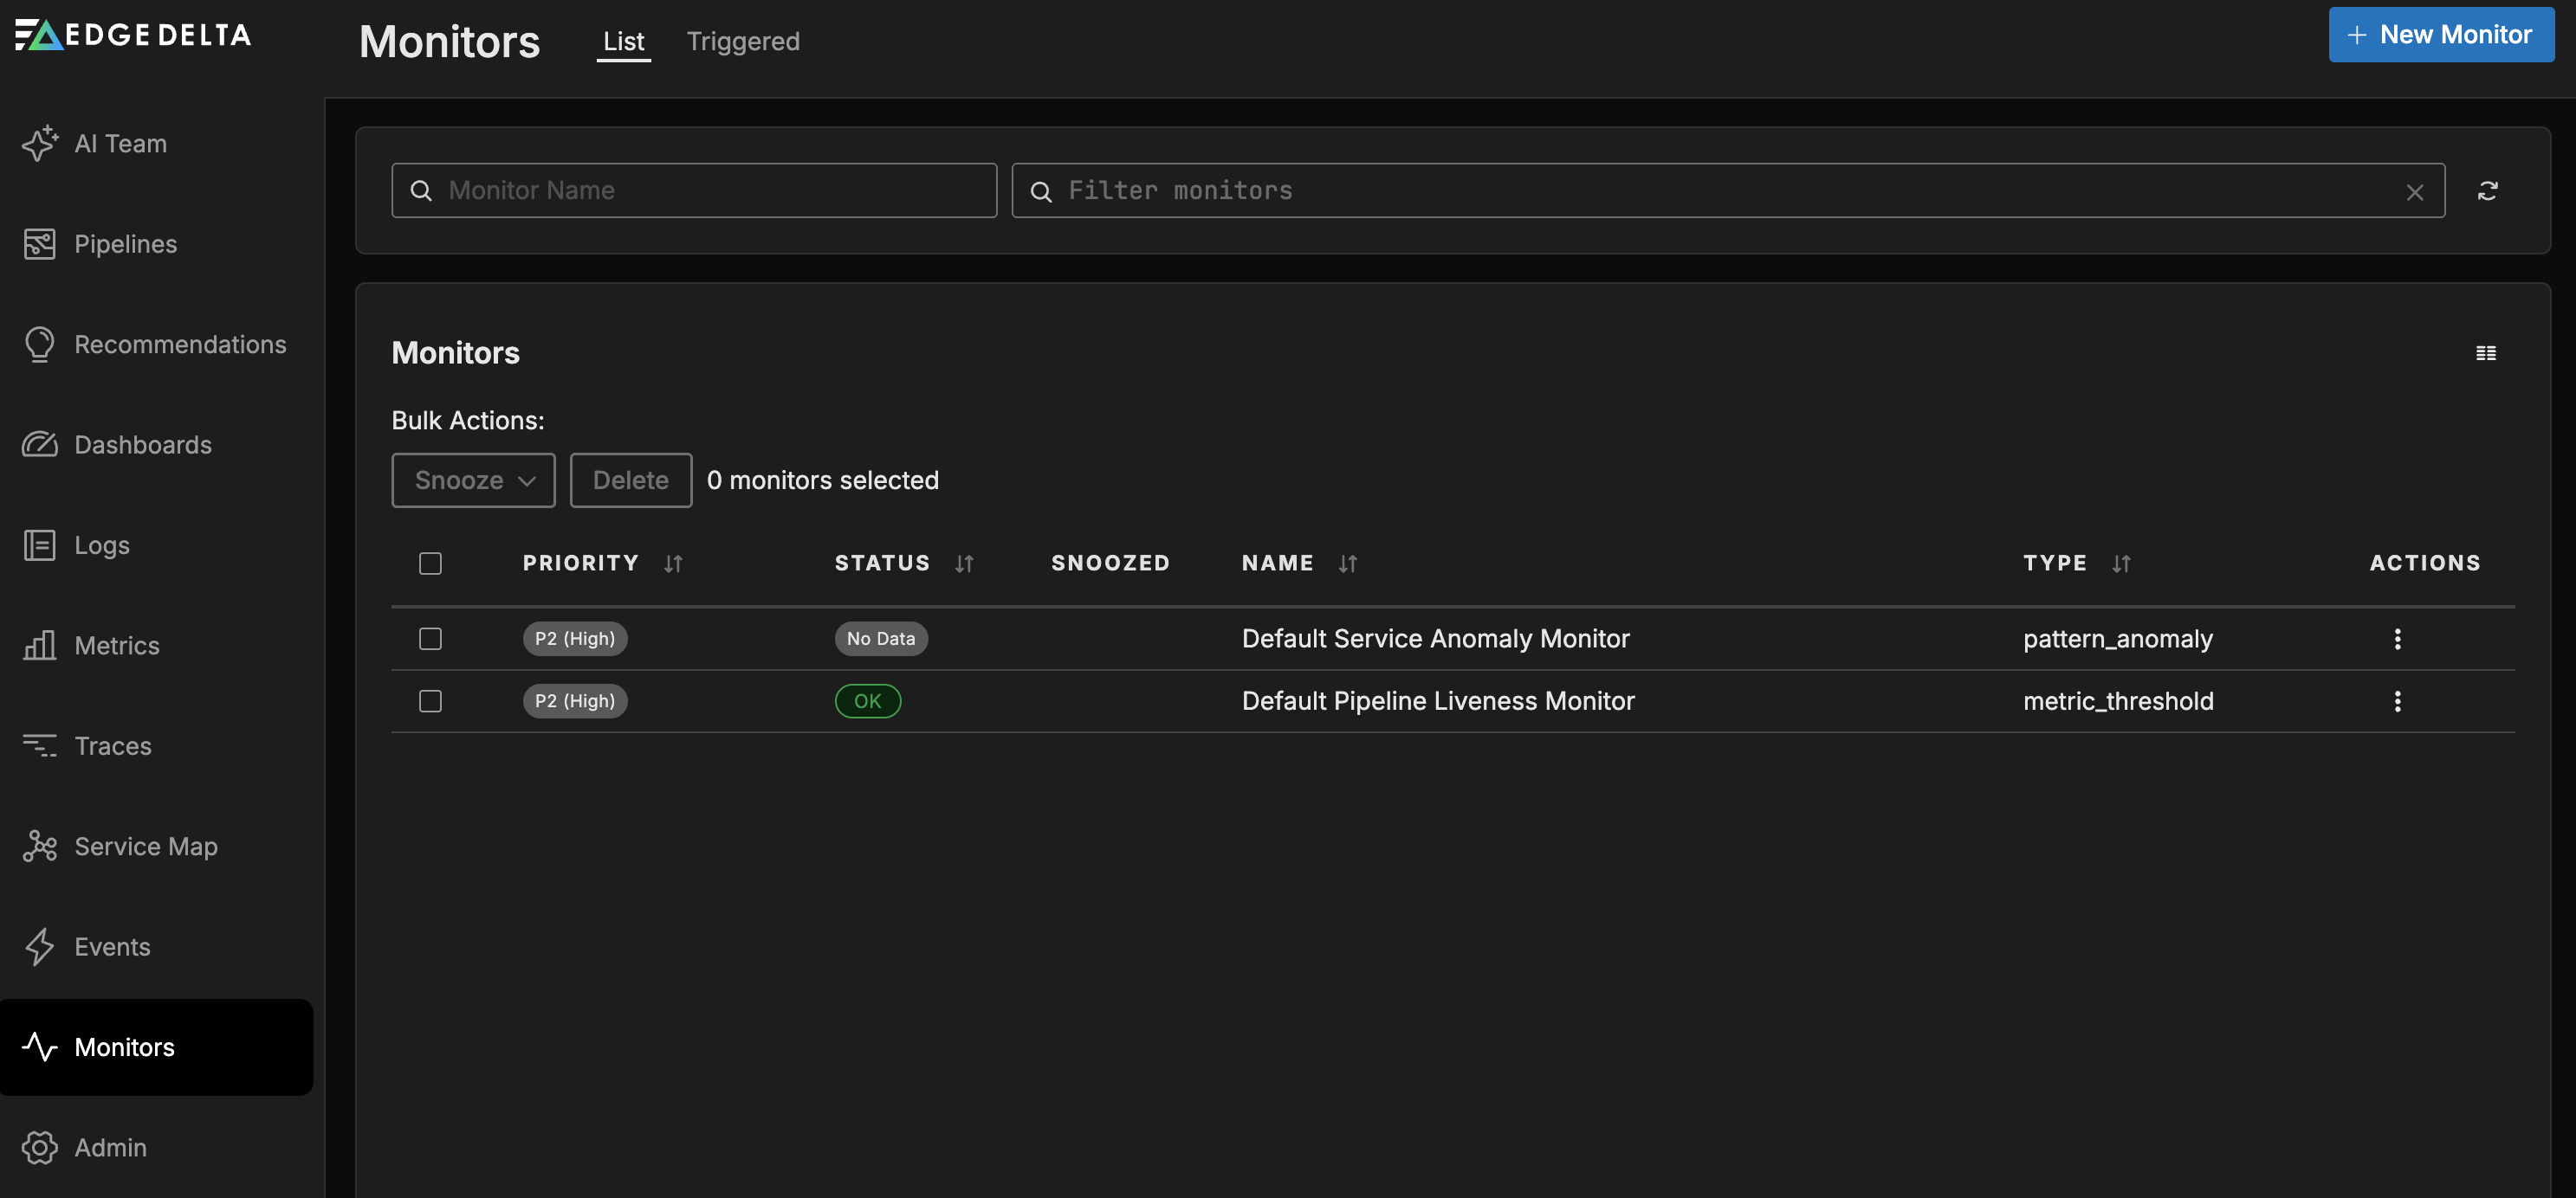Sort monitors by Priority

click(x=671, y=563)
